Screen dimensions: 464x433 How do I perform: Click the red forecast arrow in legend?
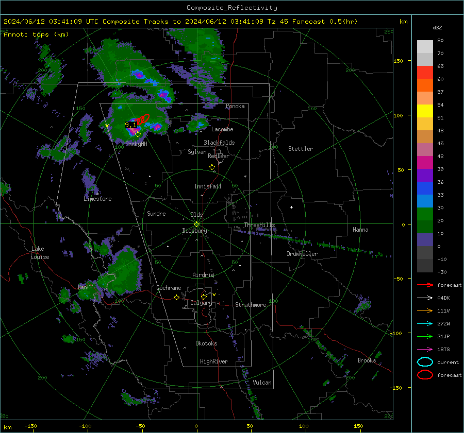click(425, 285)
